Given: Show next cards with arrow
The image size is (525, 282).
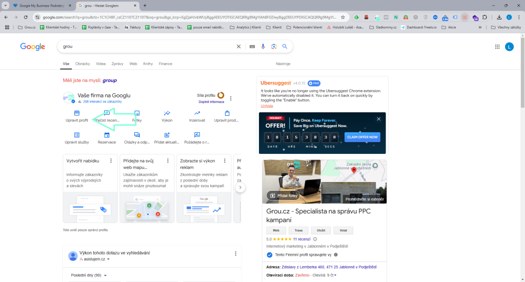Looking at the screenshot, I should (240, 188).
